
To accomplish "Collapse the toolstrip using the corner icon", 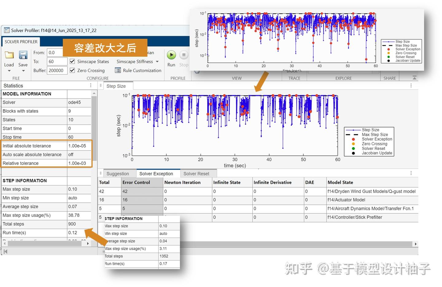I will (x=414, y=78).
